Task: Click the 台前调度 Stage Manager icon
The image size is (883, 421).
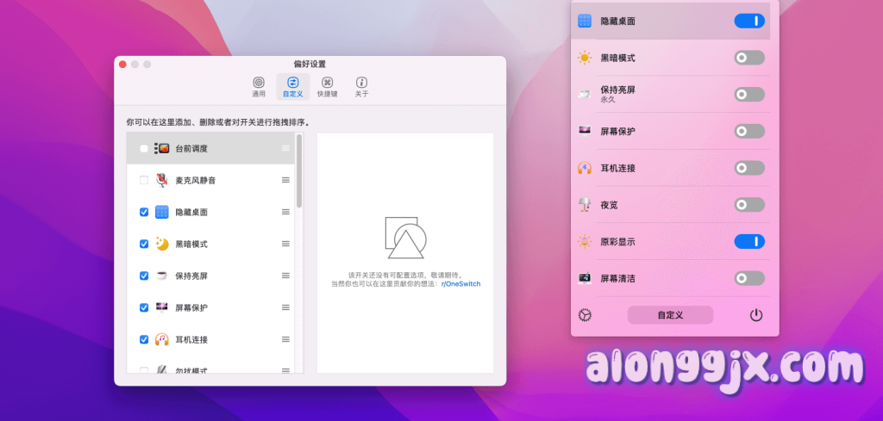Action: (x=161, y=148)
